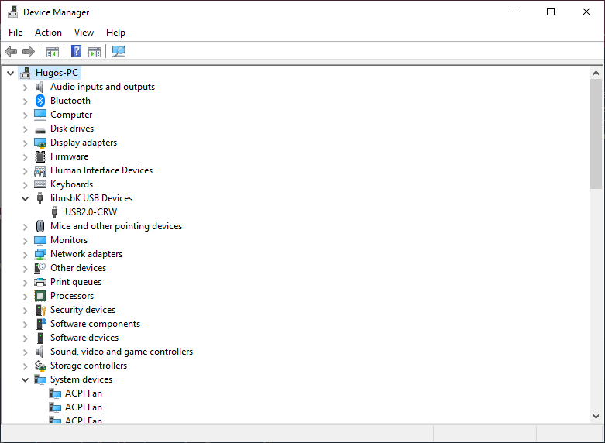
Task: Click the scrollbar up arrow
Action: [596, 73]
